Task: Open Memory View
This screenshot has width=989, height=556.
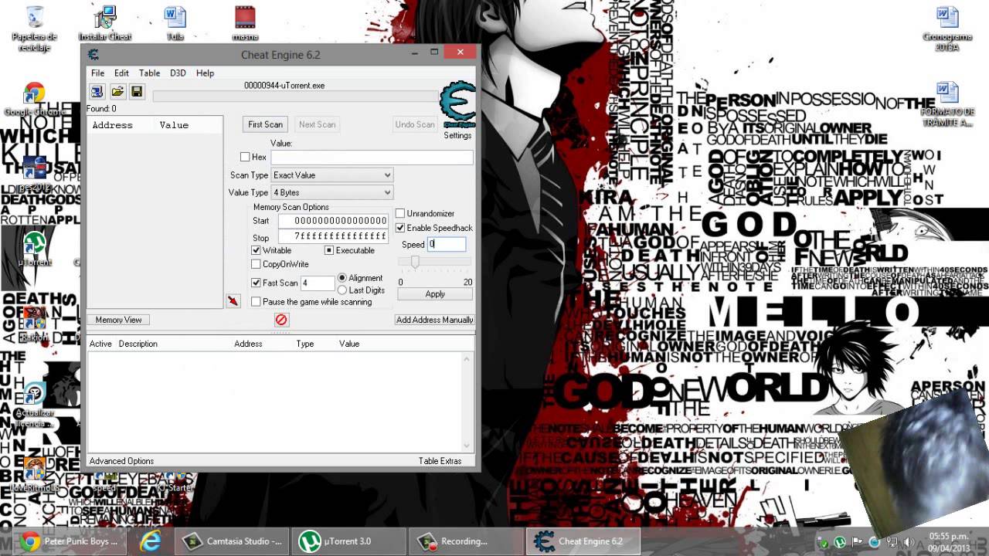Action: tap(118, 320)
